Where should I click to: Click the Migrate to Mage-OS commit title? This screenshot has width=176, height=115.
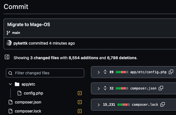pyautogui.click(x=29, y=24)
